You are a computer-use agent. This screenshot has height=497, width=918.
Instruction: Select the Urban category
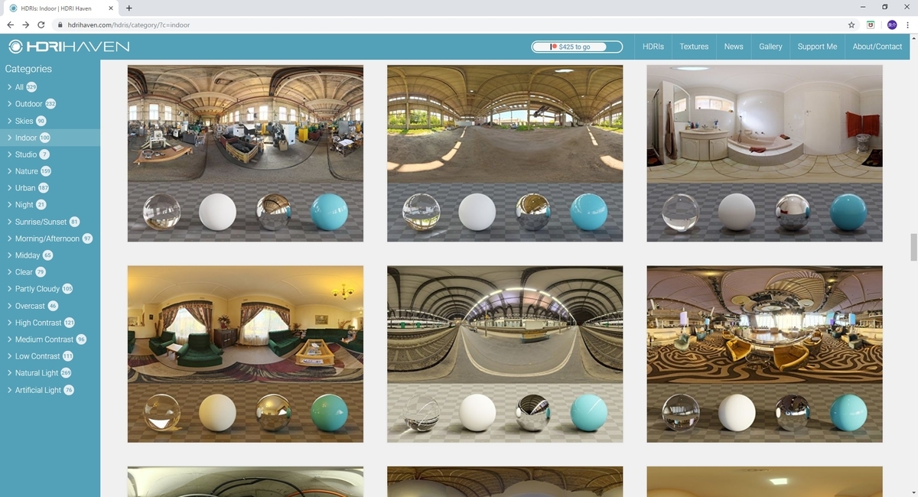click(x=50, y=188)
